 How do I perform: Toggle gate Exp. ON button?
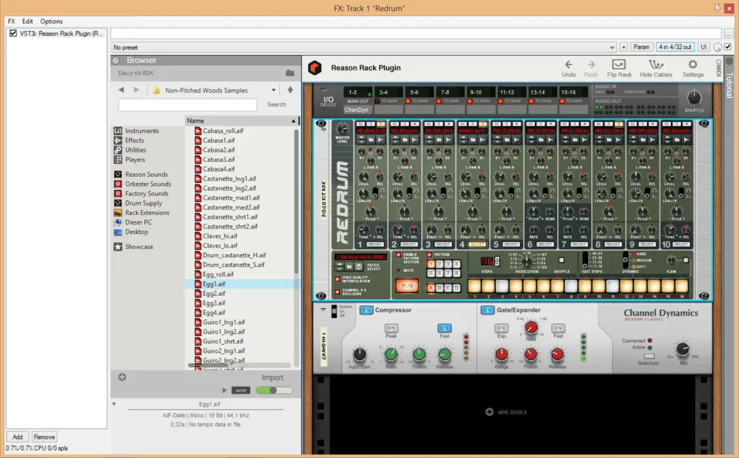tap(501, 328)
